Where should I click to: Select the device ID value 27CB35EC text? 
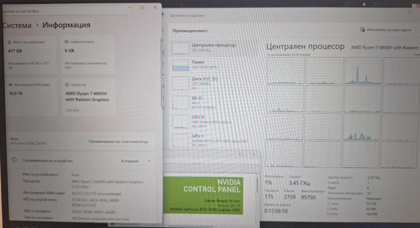(x=96, y=202)
